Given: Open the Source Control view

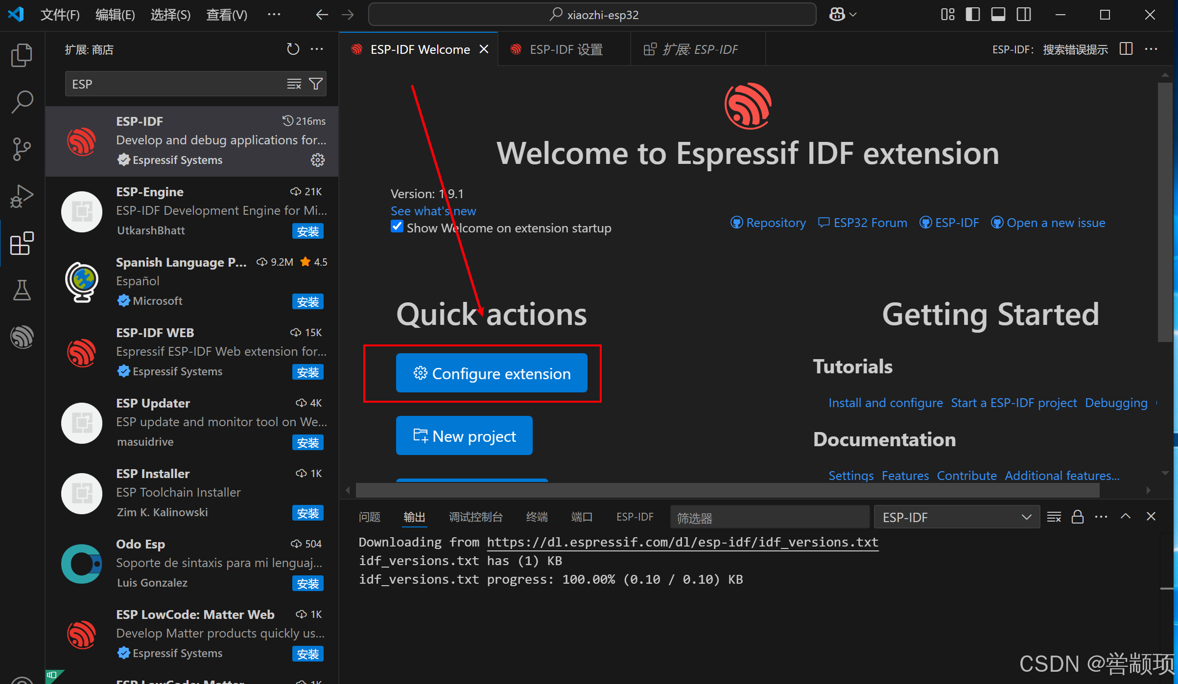Looking at the screenshot, I should (x=22, y=149).
